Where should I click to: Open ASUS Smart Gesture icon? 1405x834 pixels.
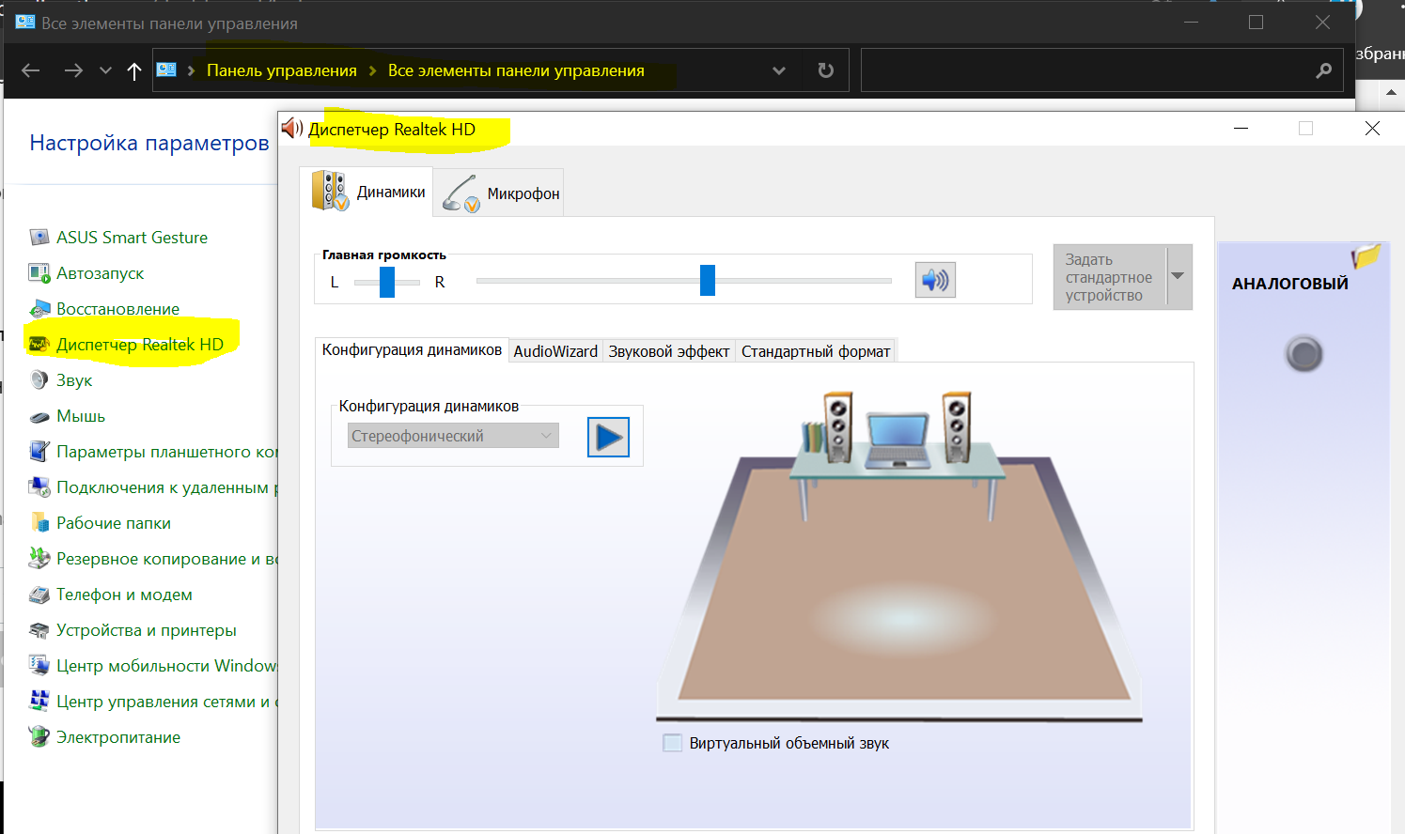pos(39,238)
